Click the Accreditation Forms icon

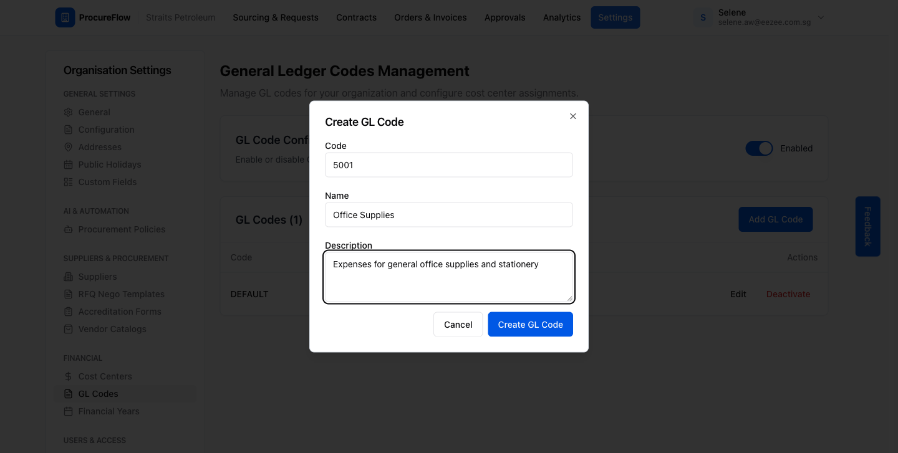pos(69,312)
